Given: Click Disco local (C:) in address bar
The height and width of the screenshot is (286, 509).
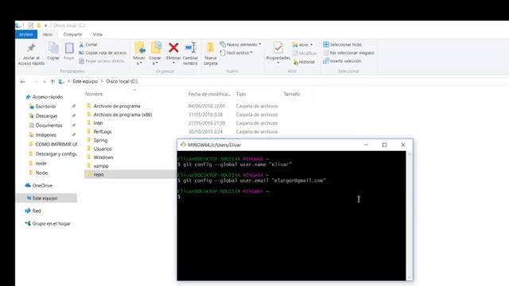Looking at the screenshot, I should point(122,81).
